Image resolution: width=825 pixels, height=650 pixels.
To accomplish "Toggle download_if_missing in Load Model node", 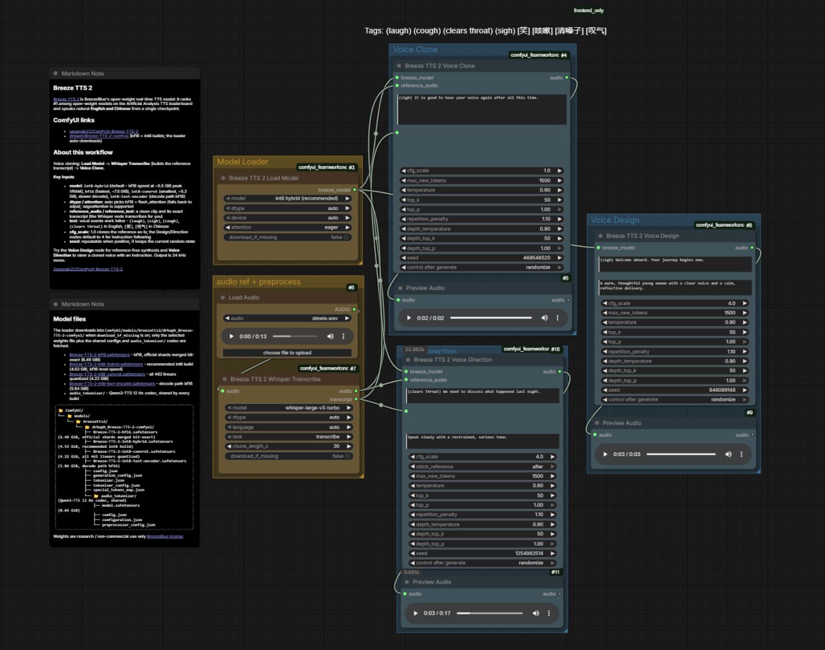I will 287,237.
